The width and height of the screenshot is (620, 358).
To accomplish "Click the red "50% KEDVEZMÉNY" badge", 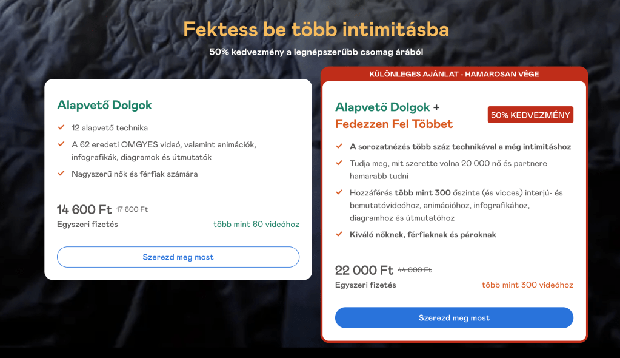I will [530, 115].
